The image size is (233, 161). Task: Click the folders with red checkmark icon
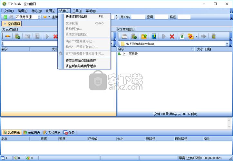[x=191, y=36]
